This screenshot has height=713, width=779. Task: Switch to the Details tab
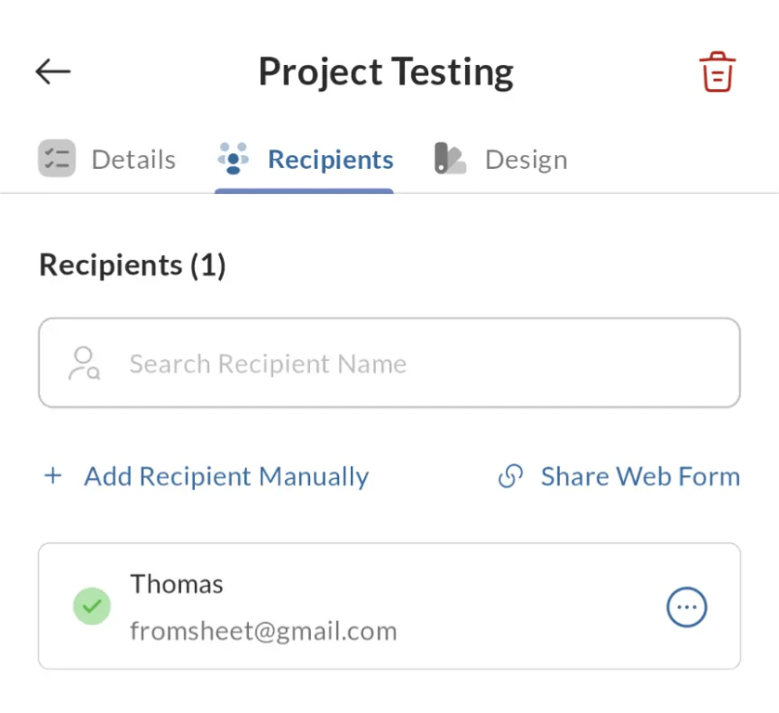[133, 160]
